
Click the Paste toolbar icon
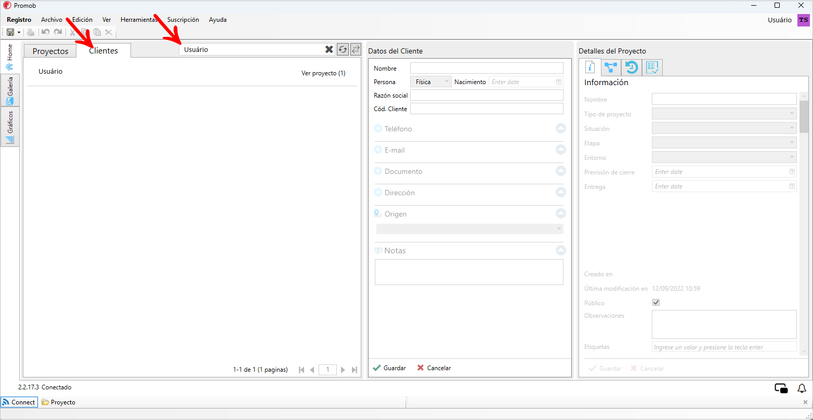click(97, 32)
